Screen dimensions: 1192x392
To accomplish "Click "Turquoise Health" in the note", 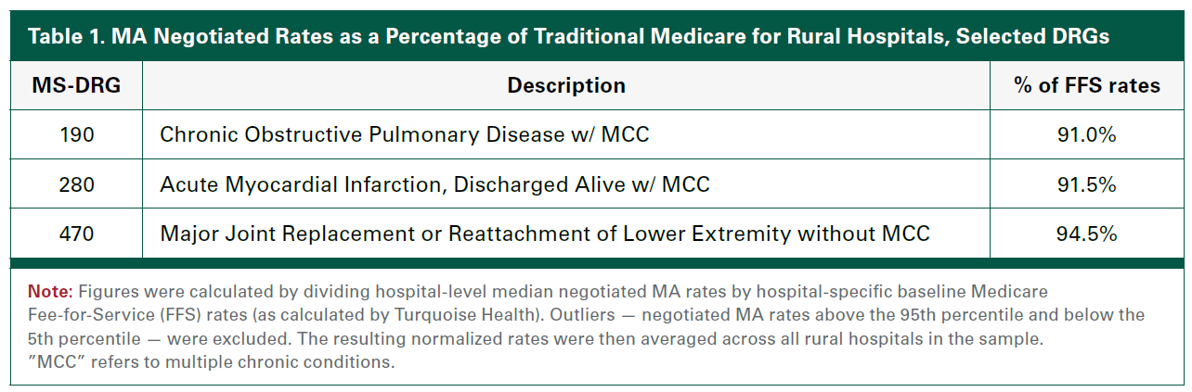I will tap(445, 315).
